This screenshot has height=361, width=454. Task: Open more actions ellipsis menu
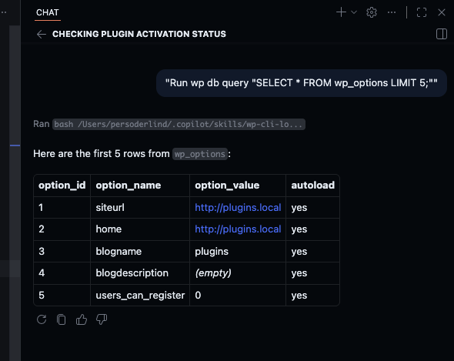[392, 12]
